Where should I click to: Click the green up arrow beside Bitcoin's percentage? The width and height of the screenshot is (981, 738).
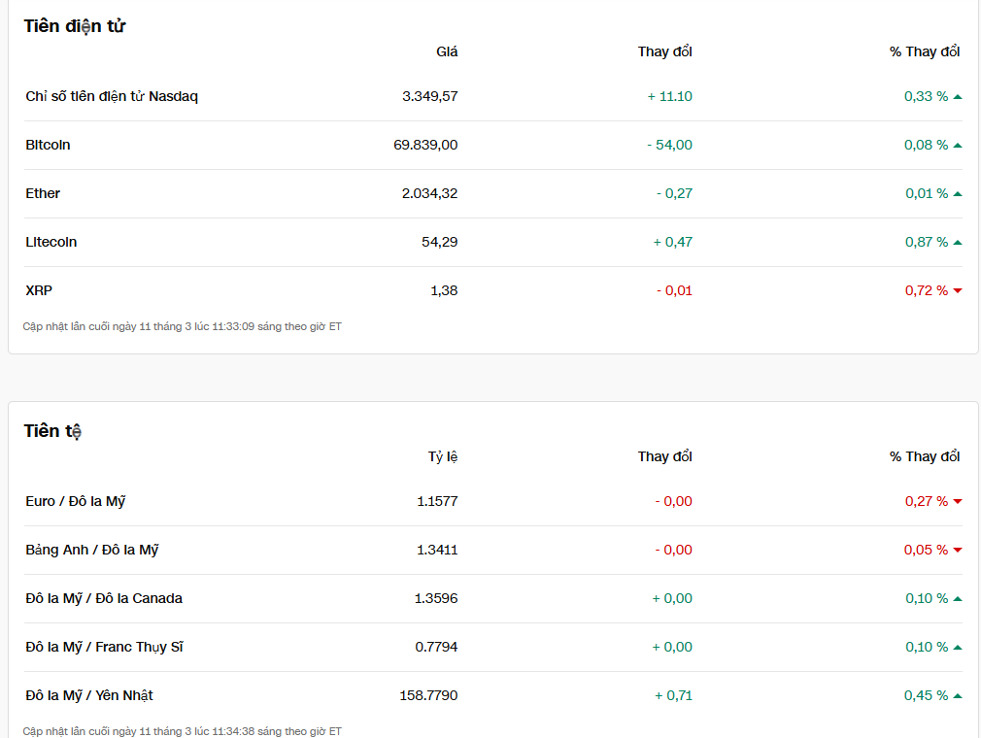coord(958,146)
